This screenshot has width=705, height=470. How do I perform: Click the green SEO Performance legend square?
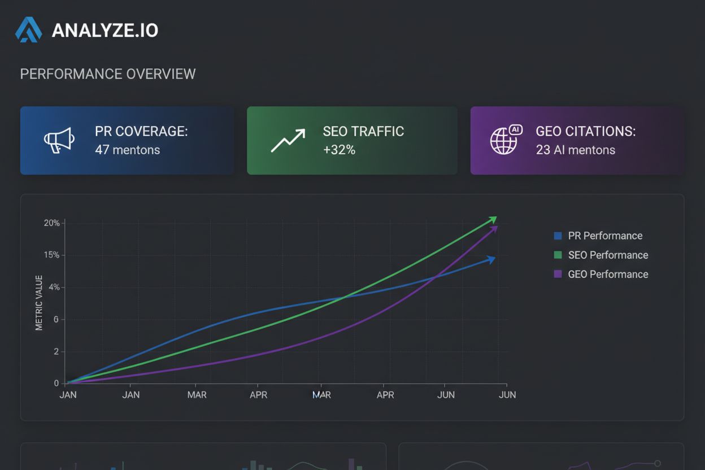tap(558, 255)
